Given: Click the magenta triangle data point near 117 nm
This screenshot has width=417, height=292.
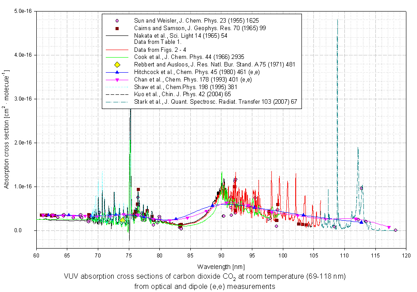Looking at the screenshot, I should point(389,227).
